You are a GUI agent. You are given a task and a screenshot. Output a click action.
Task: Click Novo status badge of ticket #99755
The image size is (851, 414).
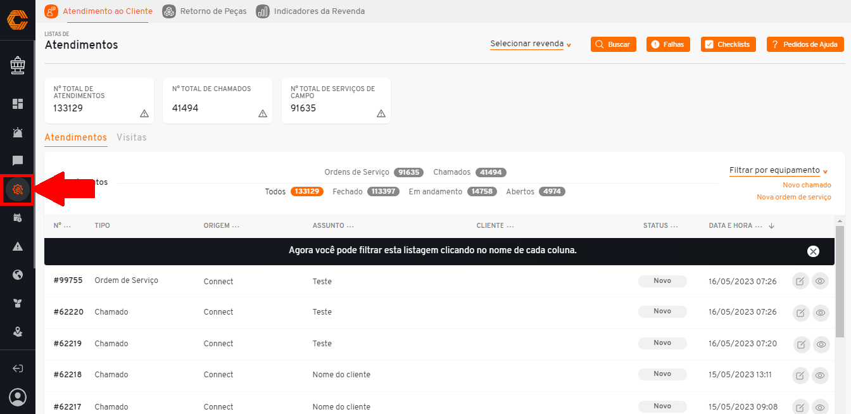click(x=662, y=281)
